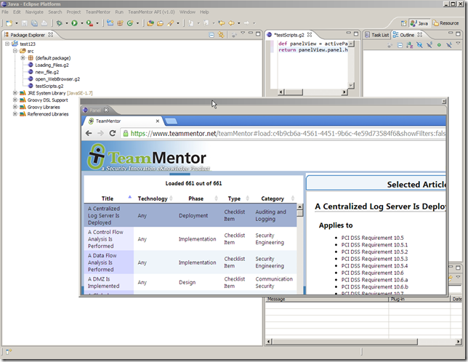Toggle Link with Editor in Package Explorer
This screenshot has width=468, height=362.
click(221, 34)
